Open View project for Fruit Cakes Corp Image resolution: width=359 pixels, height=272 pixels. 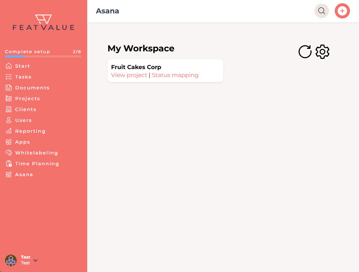pos(129,75)
